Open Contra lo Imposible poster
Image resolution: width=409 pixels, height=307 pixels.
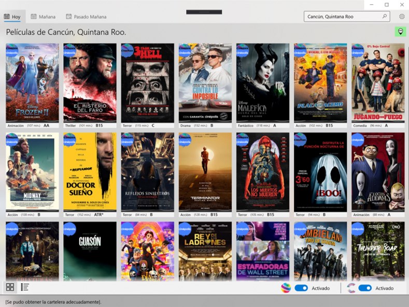[205, 83]
